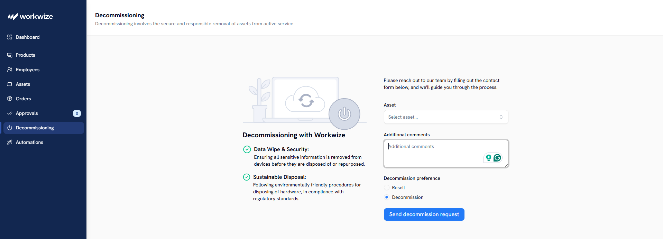Image resolution: width=663 pixels, height=239 pixels.
Task: Select the Products sidebar icon
Action: [10, 55]
